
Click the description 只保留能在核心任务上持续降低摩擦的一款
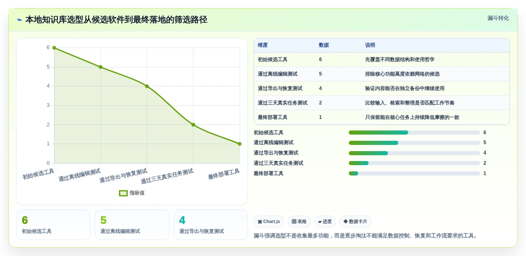click(412, 117)
